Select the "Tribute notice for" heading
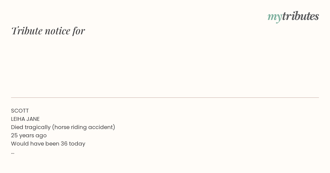Image resolution: width=330 pixels, height=173 pixels. (x=48, y=30)
